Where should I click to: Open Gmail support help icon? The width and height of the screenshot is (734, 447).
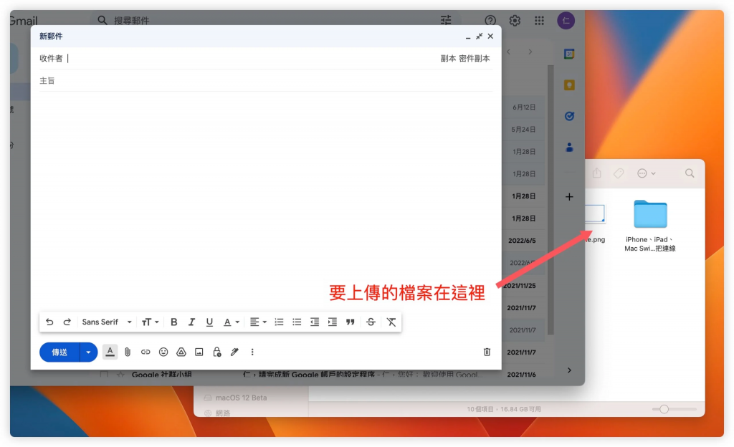[x=490, y=21]
